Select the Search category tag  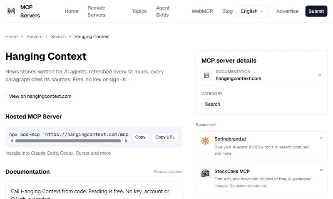[x=212, y=104]
